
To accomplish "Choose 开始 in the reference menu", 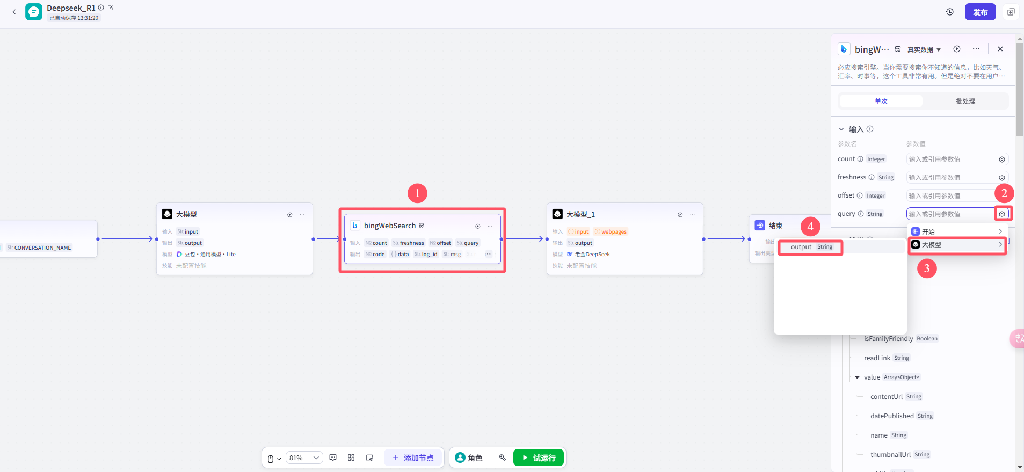I will [957, 231].
